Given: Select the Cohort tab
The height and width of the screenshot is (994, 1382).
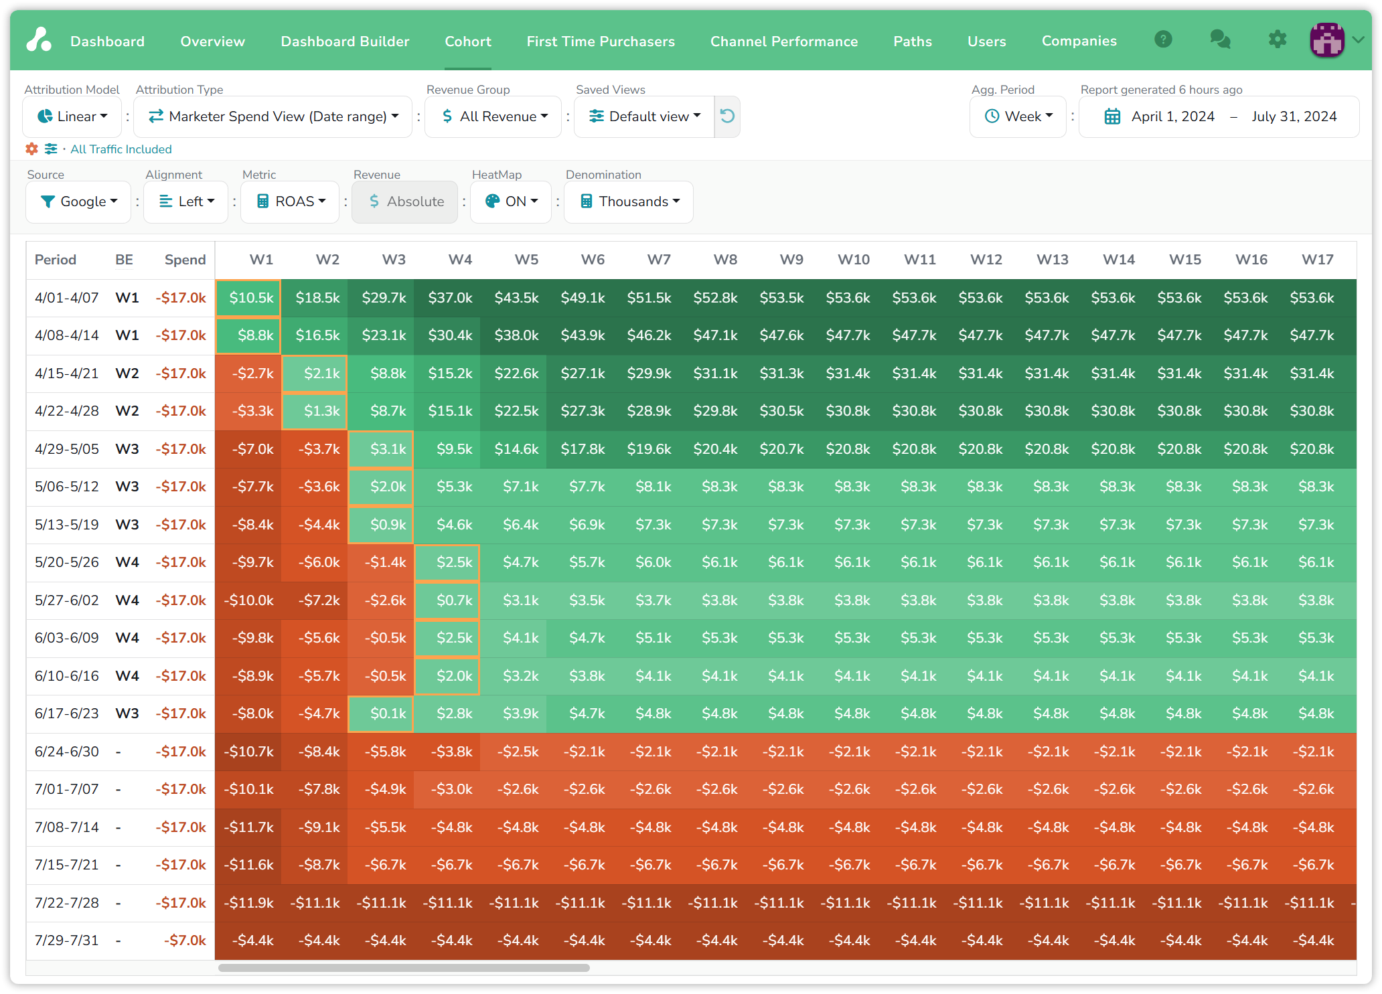Looking at the screenshot, I should 468,42.
